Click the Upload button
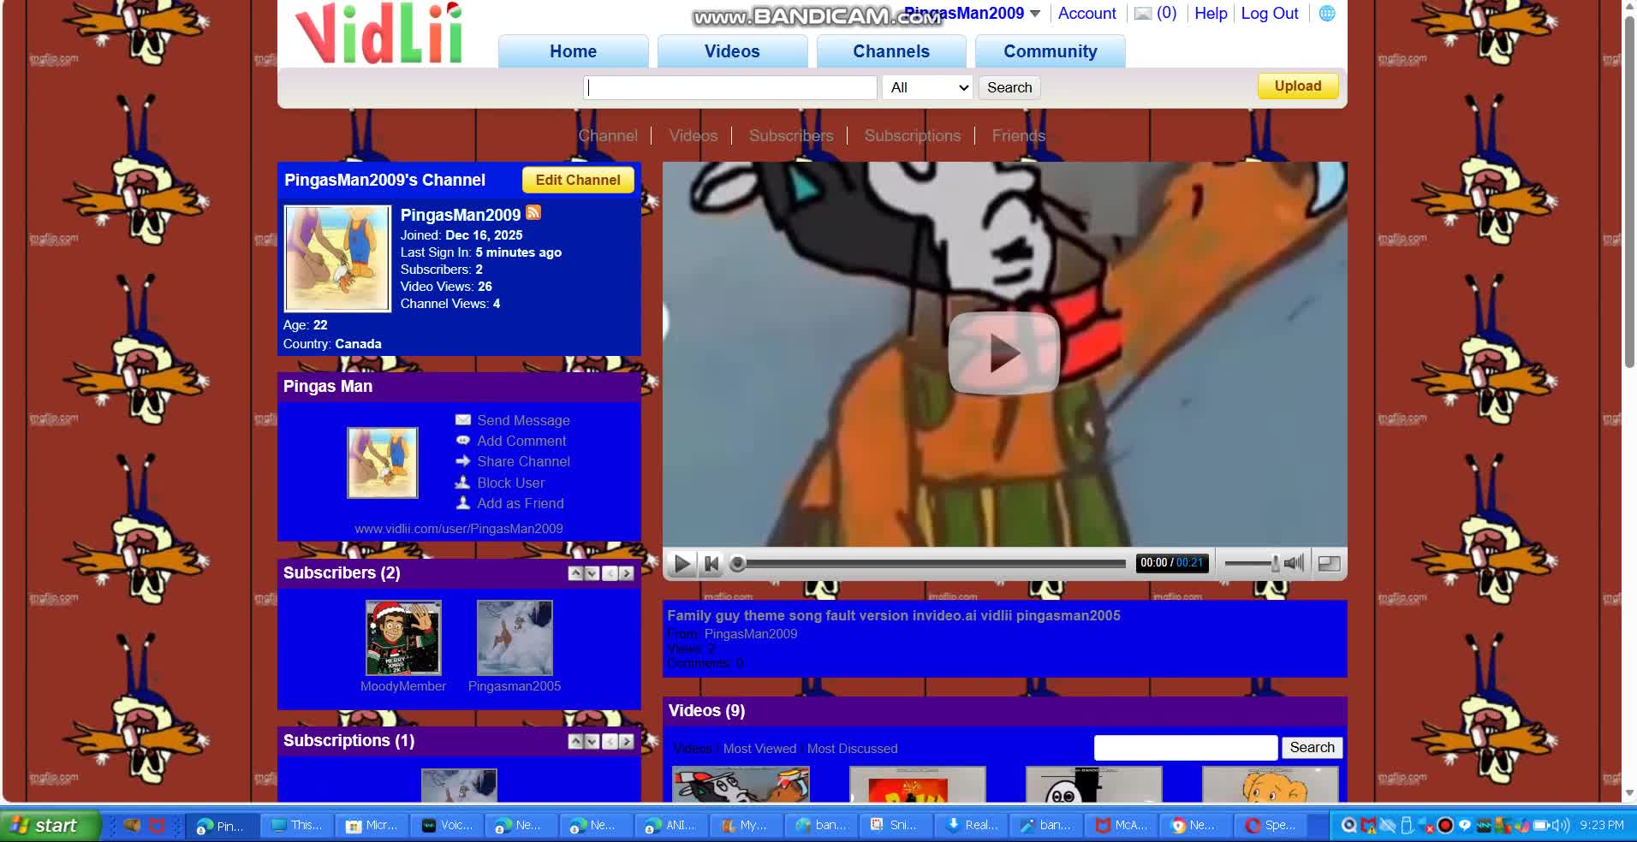1637x842 pixels. pos(1297,86)
